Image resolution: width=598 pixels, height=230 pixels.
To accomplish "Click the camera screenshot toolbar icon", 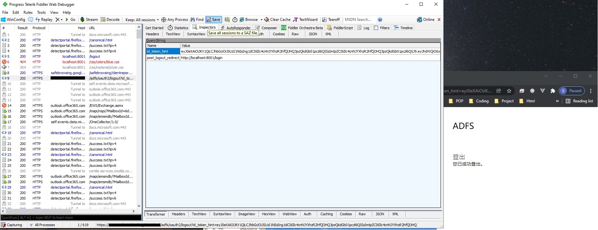I will [x=227, y=20].
